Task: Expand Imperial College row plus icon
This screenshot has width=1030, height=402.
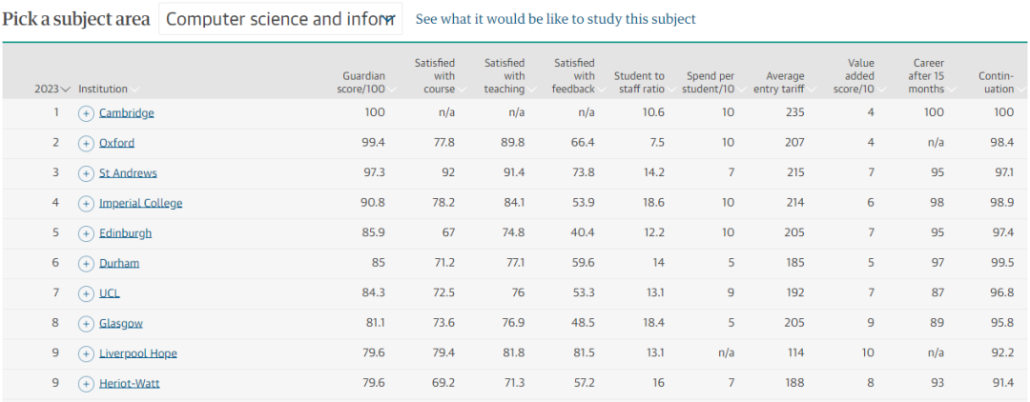Action: pos(86,203)
